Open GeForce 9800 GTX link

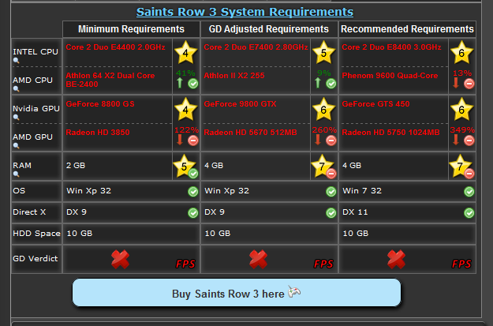point(240,104)
